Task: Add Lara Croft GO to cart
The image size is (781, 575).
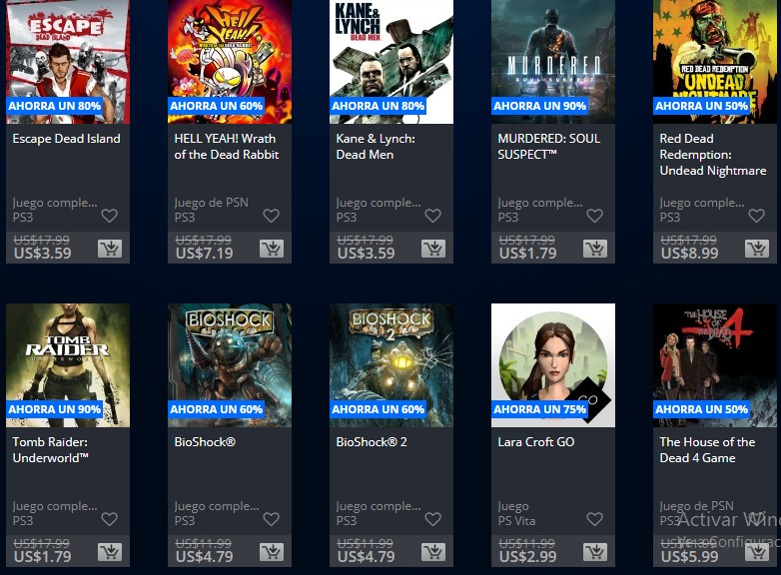Action: click(595, 552)
